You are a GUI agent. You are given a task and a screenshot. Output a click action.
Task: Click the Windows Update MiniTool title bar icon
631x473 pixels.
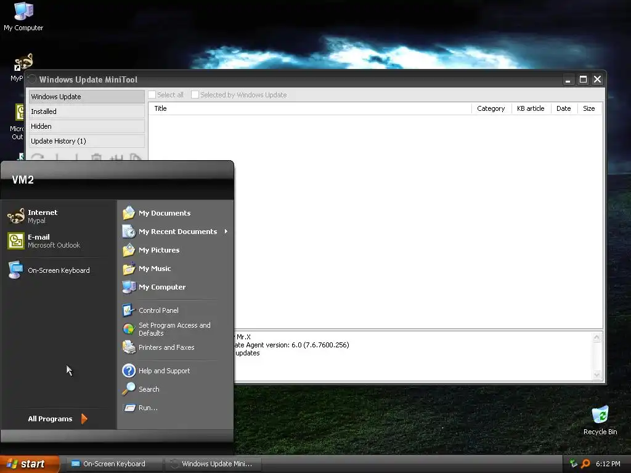[32, 79]
